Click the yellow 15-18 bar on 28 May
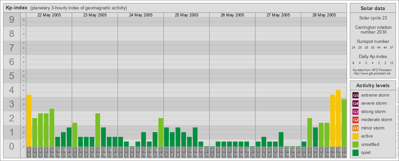 (332, 120)
